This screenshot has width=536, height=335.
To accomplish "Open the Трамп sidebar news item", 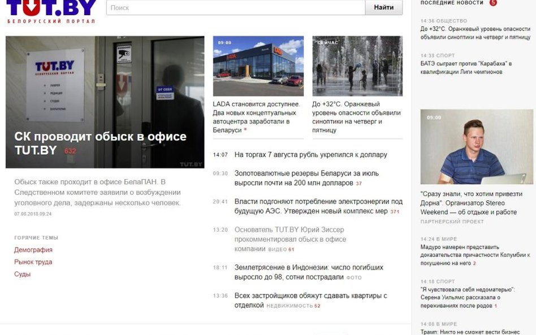I will [x=470, y=332].
